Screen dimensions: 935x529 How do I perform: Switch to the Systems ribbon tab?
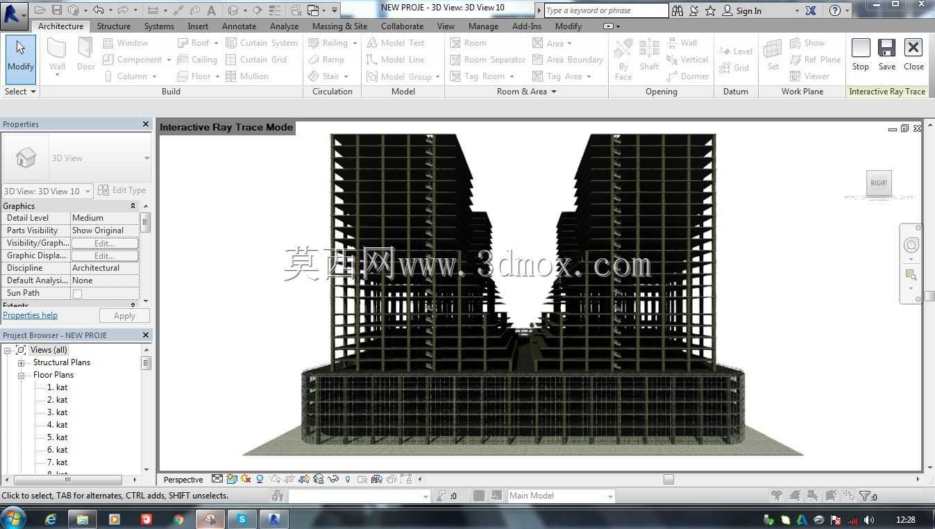[159, 26]
